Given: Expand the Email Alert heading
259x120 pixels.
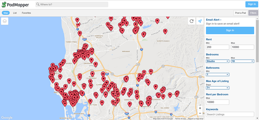Looking at the screenshot, I should click(214, 20).
